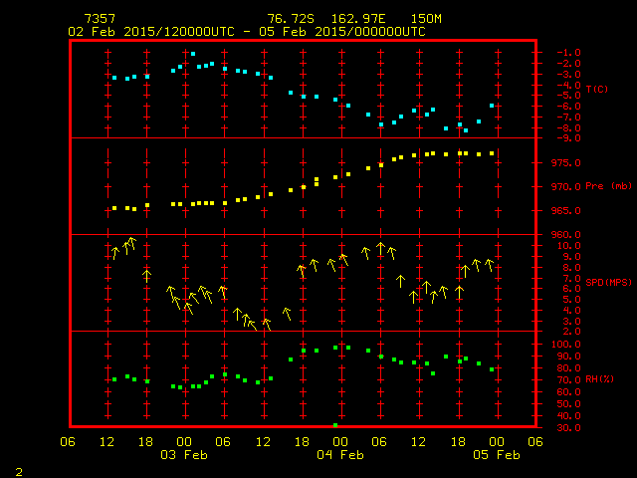The image size is (637, 478).
Task: Click the 40.0 humidity axis label
Action: (x=568, y=416)
